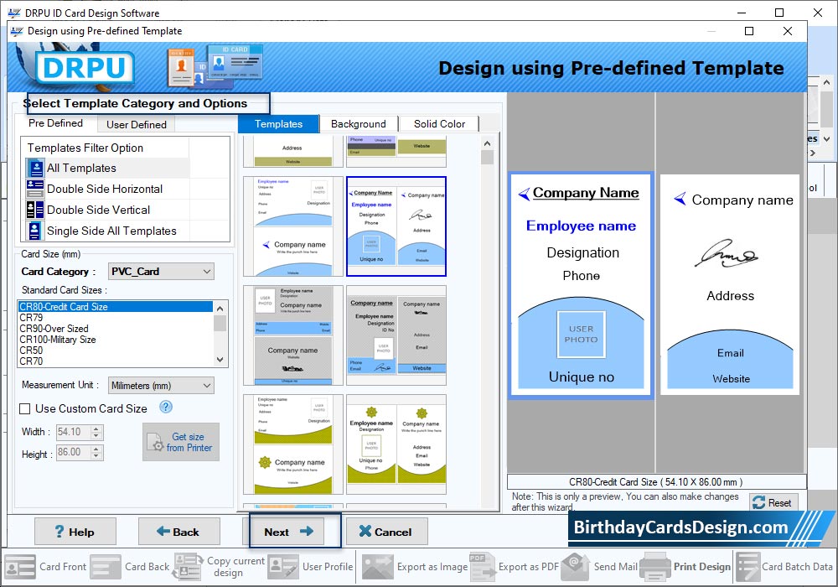
Task: Select CR79 card size
Action: (x=116, y=318)
